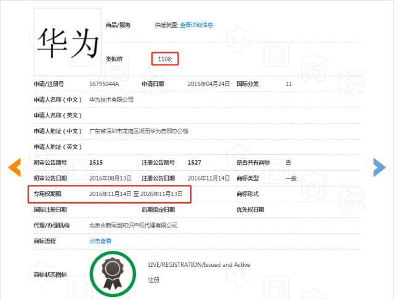Image resolution: width=394 pixels, height=300 pixels.
Task: Click the agency name 北京永新同创知识产权代理有限公司
Action: [134, 226]
